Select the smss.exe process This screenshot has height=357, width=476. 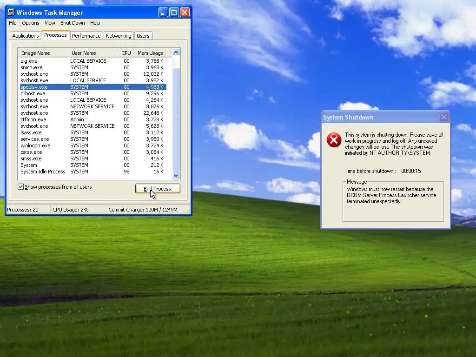click(93, 159)
